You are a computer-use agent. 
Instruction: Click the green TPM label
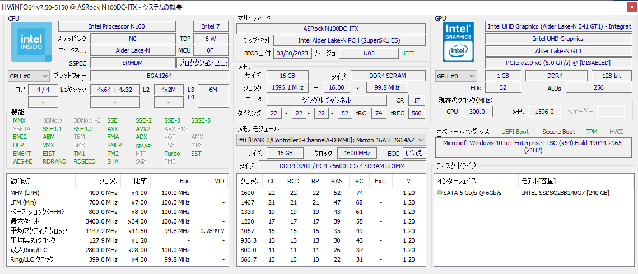[x=592, y=132]
